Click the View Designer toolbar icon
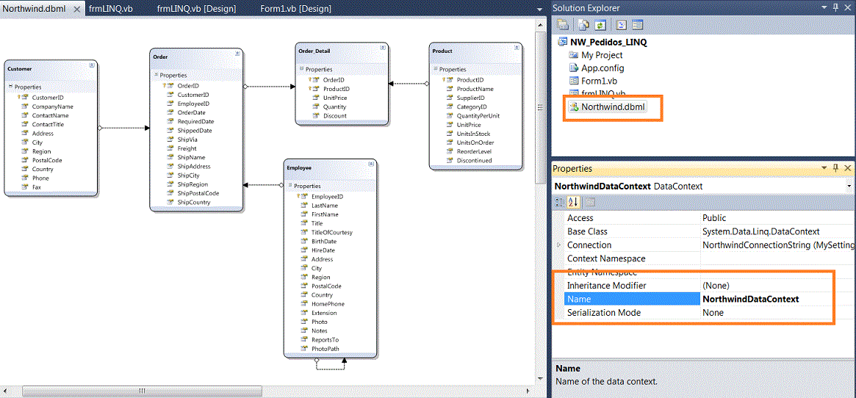This screenshot has width=856, height=398. coord(637,25)
